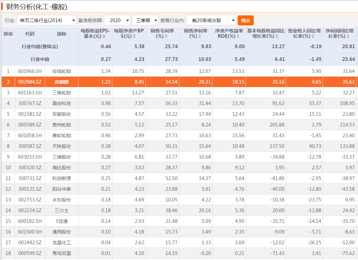The image size is (358, 260).
Task: Select stock code 601058.SH
Action: pyautogui.click(x=30, y=136)
